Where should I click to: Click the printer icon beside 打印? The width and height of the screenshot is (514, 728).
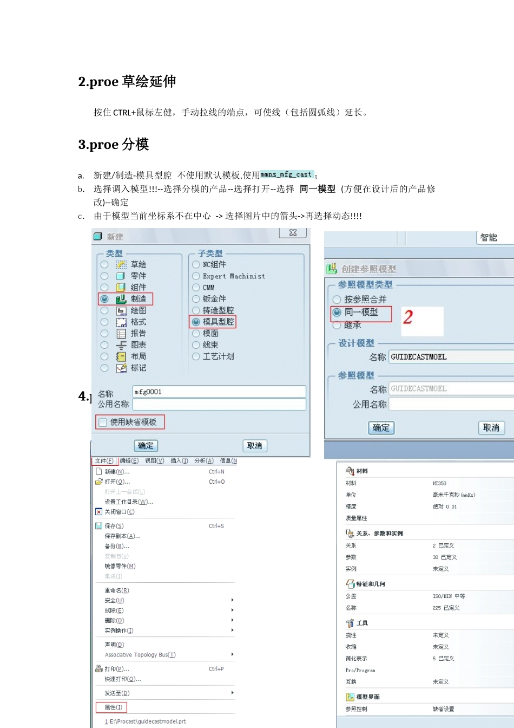click(x=98, y=669)
